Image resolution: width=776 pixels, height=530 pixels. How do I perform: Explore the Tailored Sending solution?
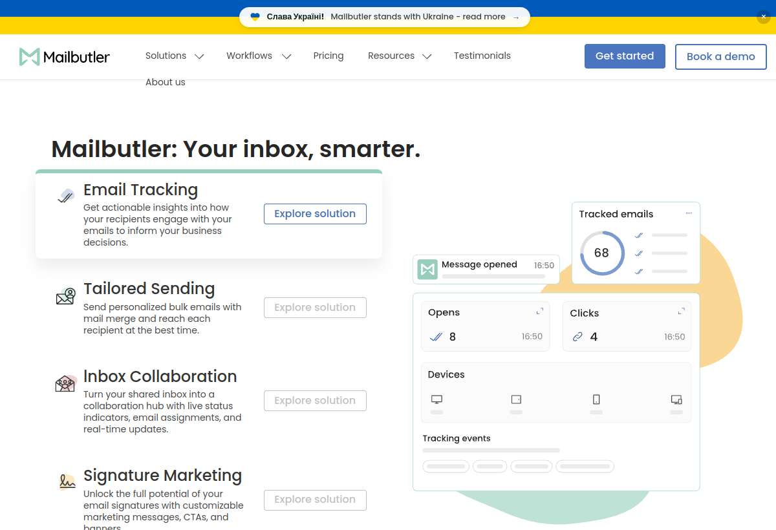click(x=315, y=308)
